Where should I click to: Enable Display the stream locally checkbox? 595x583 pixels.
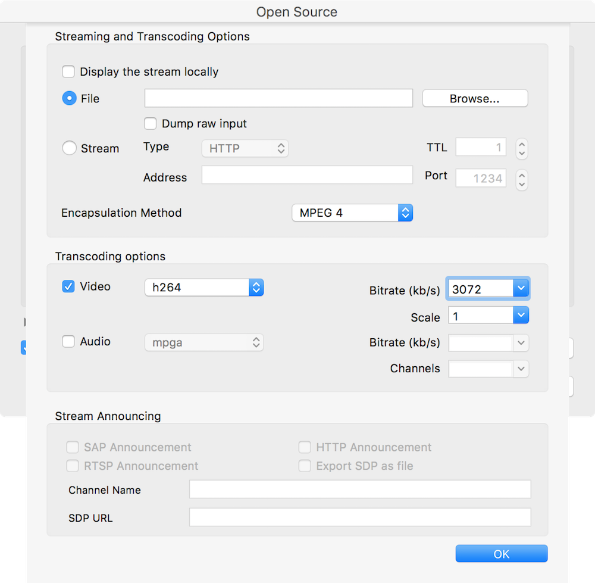pos(68,71)
